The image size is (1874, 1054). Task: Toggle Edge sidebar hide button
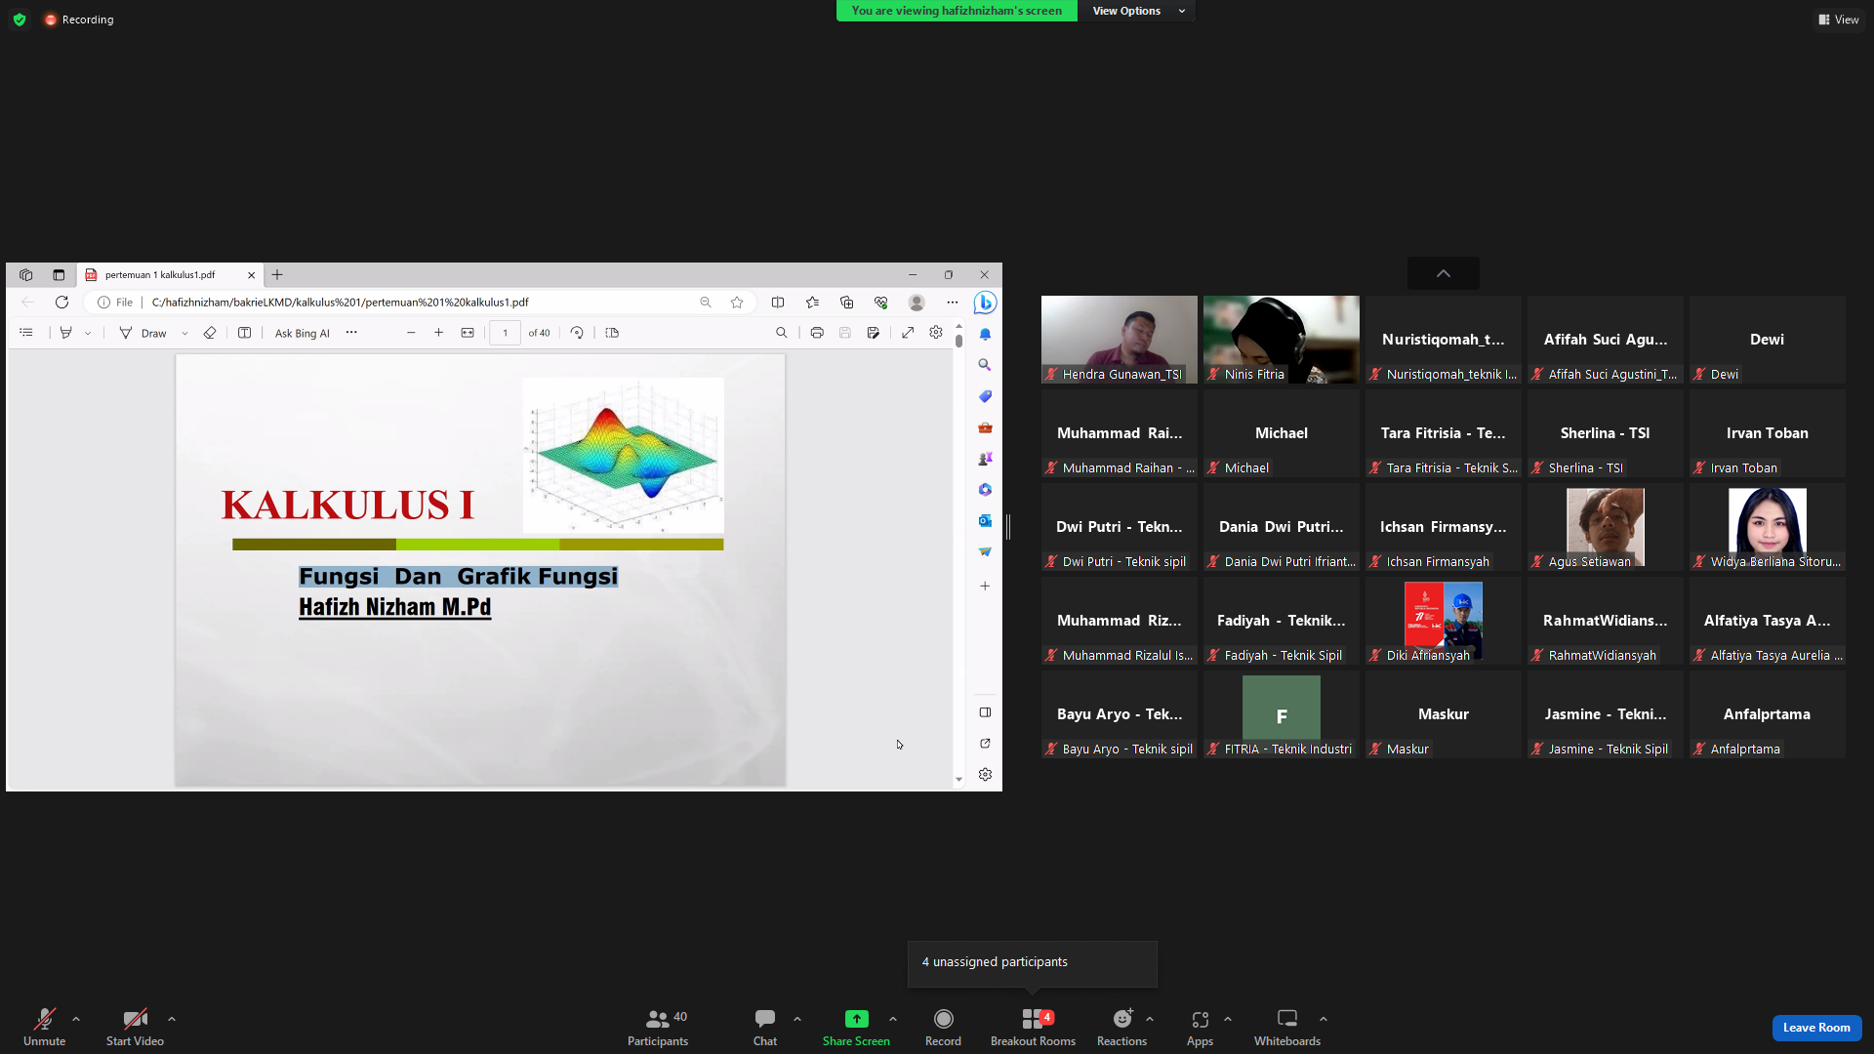[985, 712]
